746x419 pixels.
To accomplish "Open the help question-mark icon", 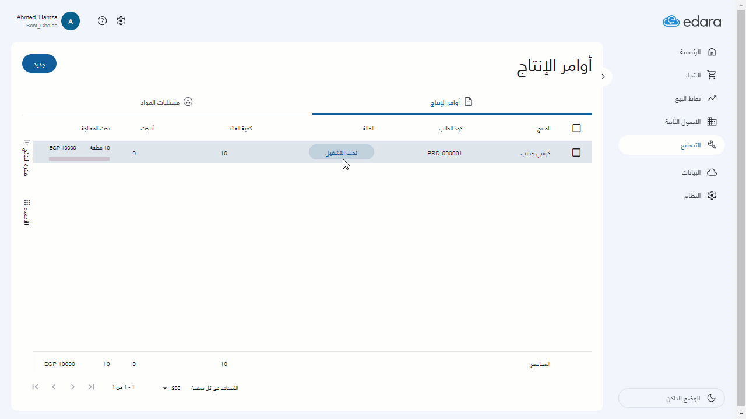I will 103,21.
